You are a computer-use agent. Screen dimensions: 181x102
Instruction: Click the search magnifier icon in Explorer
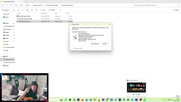click(x=178, y=5)
